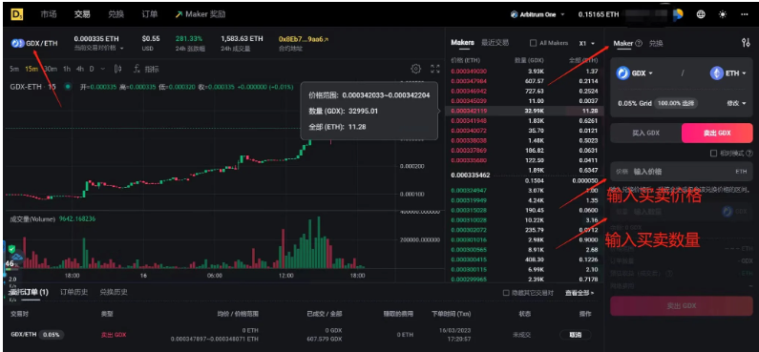Expand the Arbitrum One network dropdown
Viewport: 759px width, 352px height.
tap(538, 14)
